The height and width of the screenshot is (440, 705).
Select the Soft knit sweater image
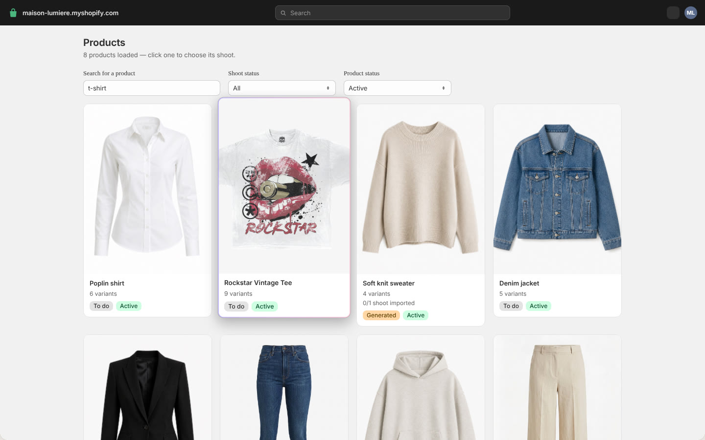[421, 189]
